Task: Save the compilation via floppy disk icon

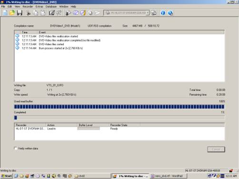Action: pos(20,13)
